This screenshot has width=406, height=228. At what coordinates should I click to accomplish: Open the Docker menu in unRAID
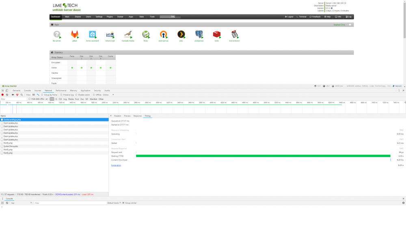point(120,17)
